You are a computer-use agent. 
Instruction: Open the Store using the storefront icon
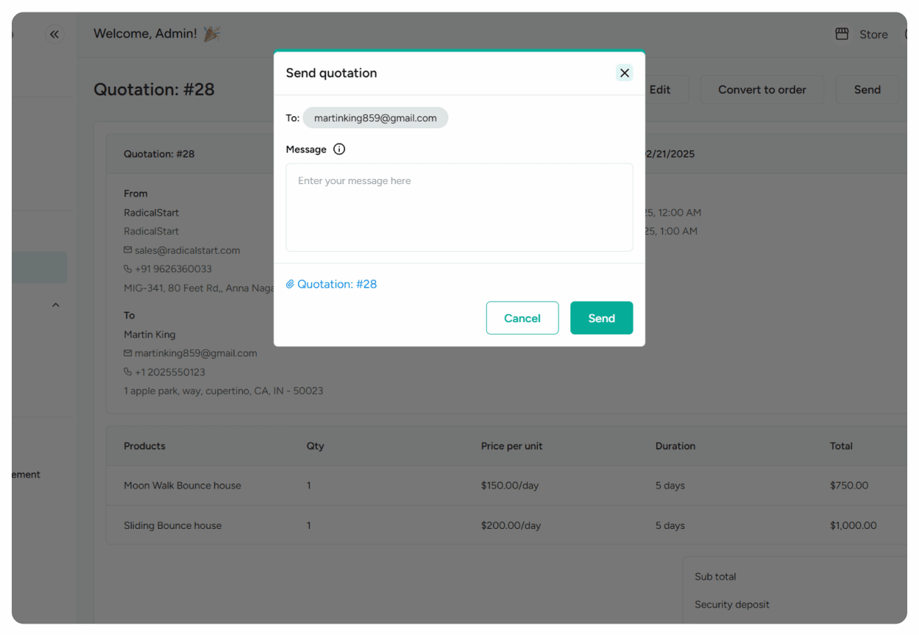842,34
